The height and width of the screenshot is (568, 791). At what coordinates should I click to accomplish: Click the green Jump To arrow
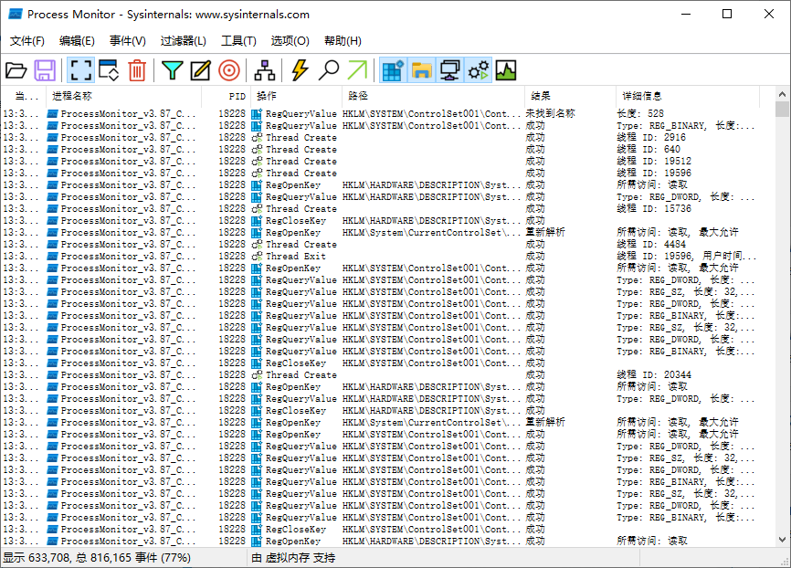coord(356,70)
